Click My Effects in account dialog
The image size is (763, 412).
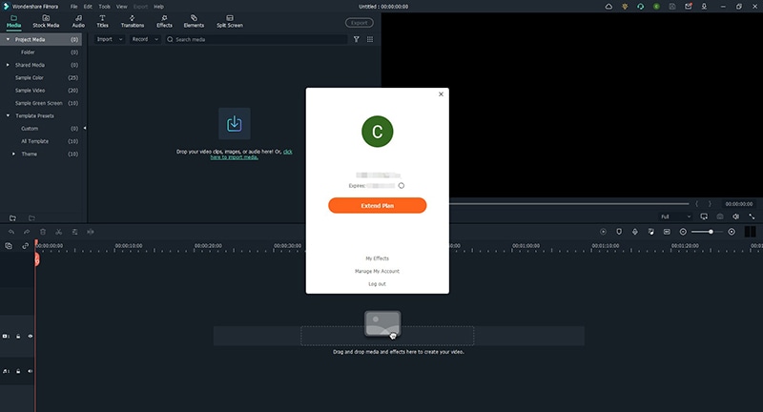[x=377, y=258]
